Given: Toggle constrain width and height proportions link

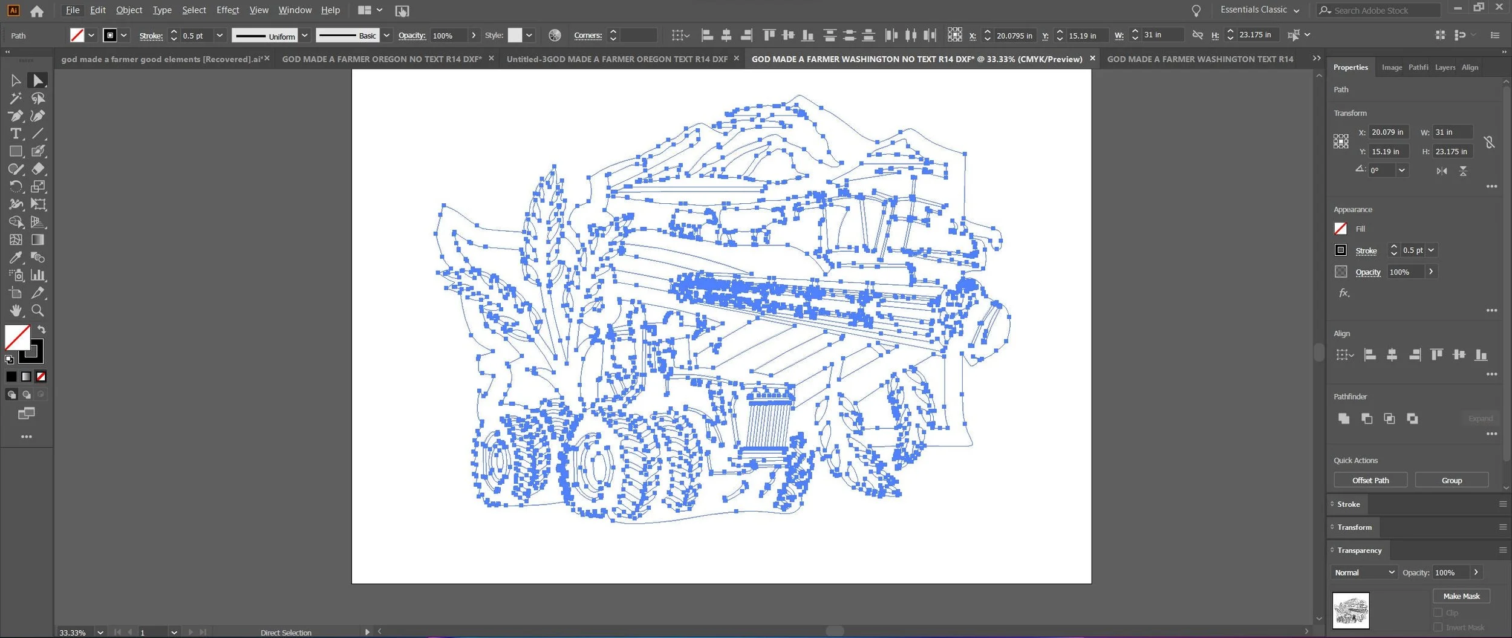Looking at the screenshot, I should (x=1489, y=142).
